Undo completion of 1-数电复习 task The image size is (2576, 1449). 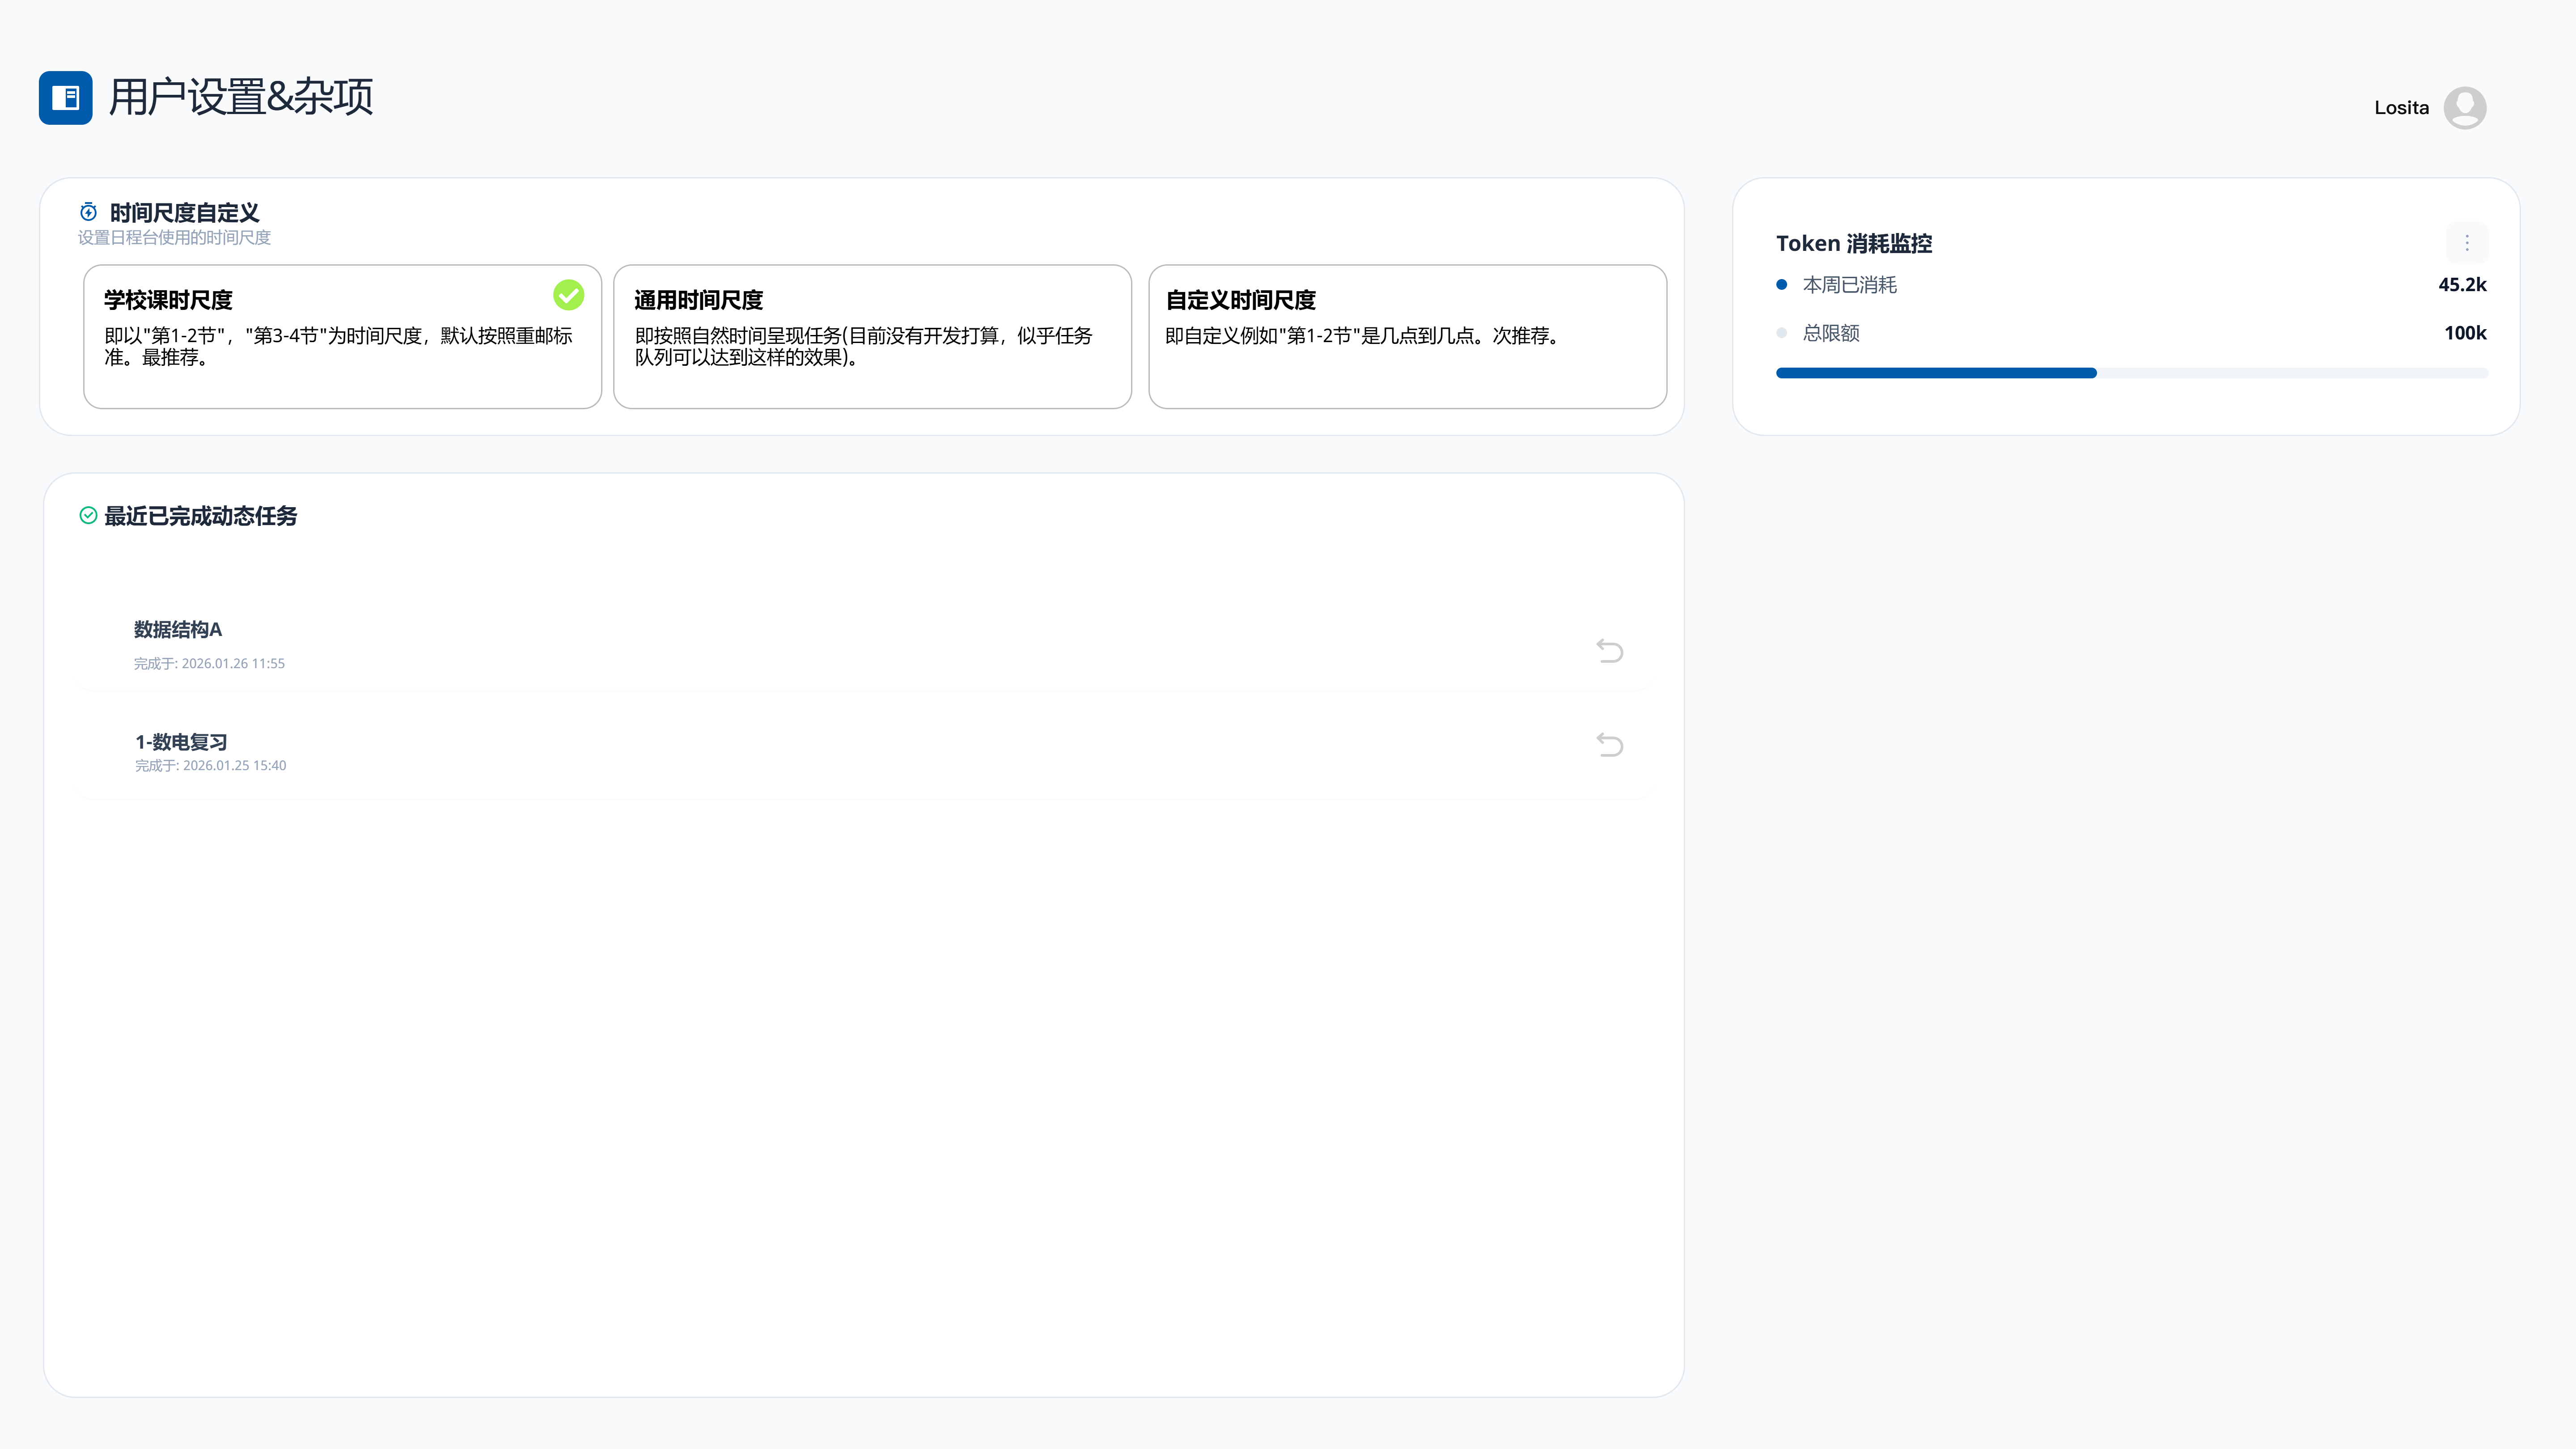1610,745
